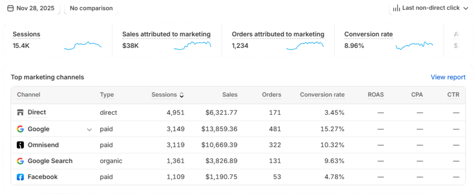Click the Google Search logo icon
476x195 pixels.
[x=20, y=161]
